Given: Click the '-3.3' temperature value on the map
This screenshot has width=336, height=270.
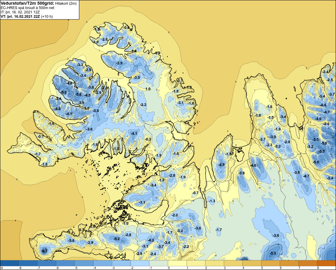Looking at the screenshot, I should point(80,65).
